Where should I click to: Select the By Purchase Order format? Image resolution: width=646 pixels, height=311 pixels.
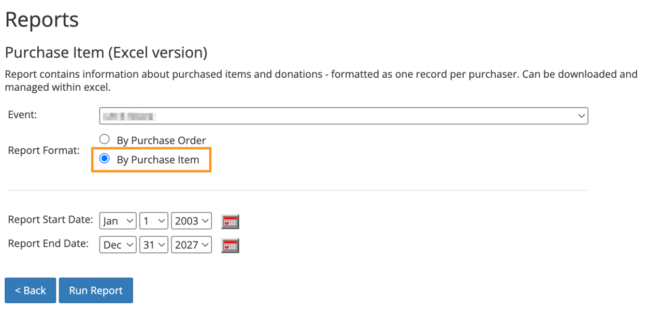point(105,139)
